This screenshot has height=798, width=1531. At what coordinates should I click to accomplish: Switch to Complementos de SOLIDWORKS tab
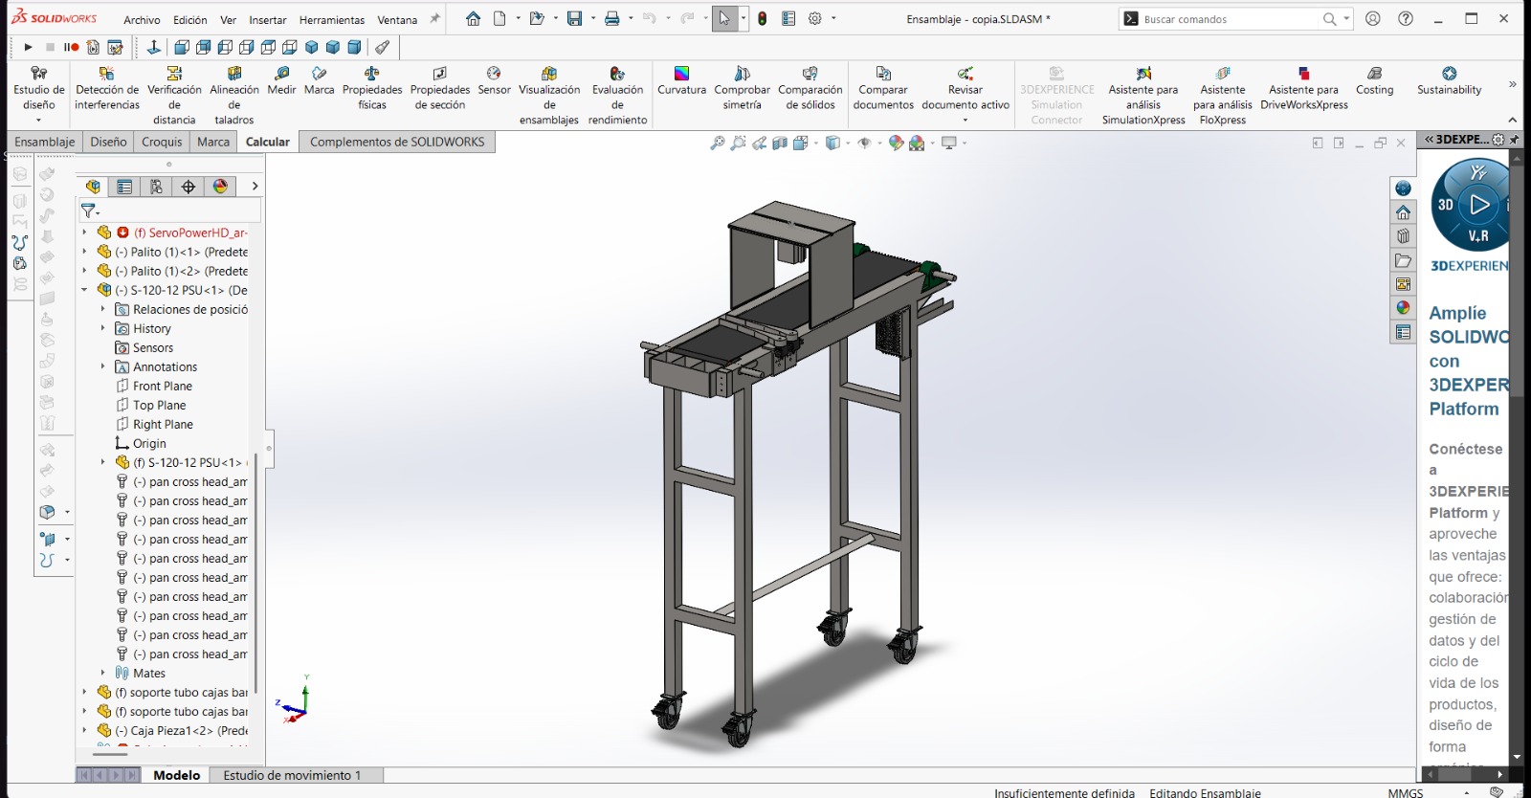[x=397, y=142]
